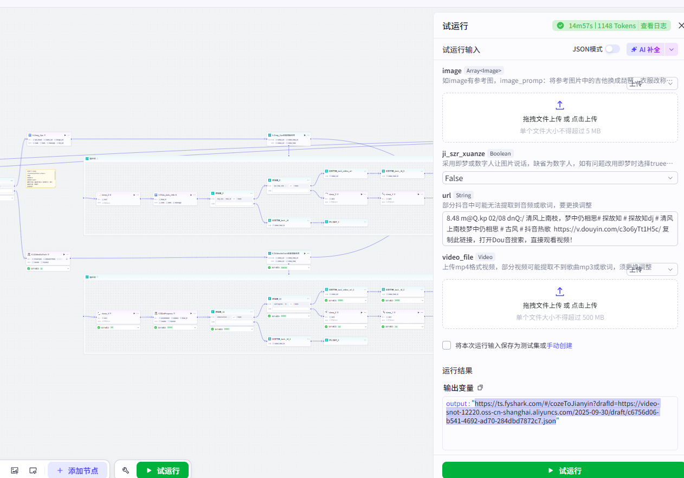
Task: Toggle the JSON模式 switch
Action: click(612, 49)
